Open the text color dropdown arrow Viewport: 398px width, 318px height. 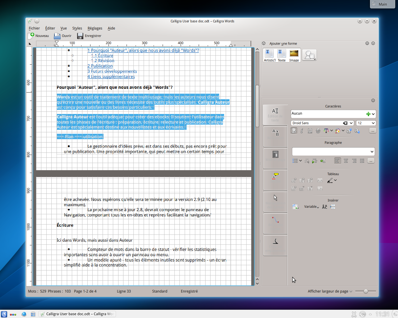[x=331, y=131]
